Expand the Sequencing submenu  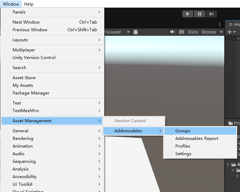click(x=52, y=161)
